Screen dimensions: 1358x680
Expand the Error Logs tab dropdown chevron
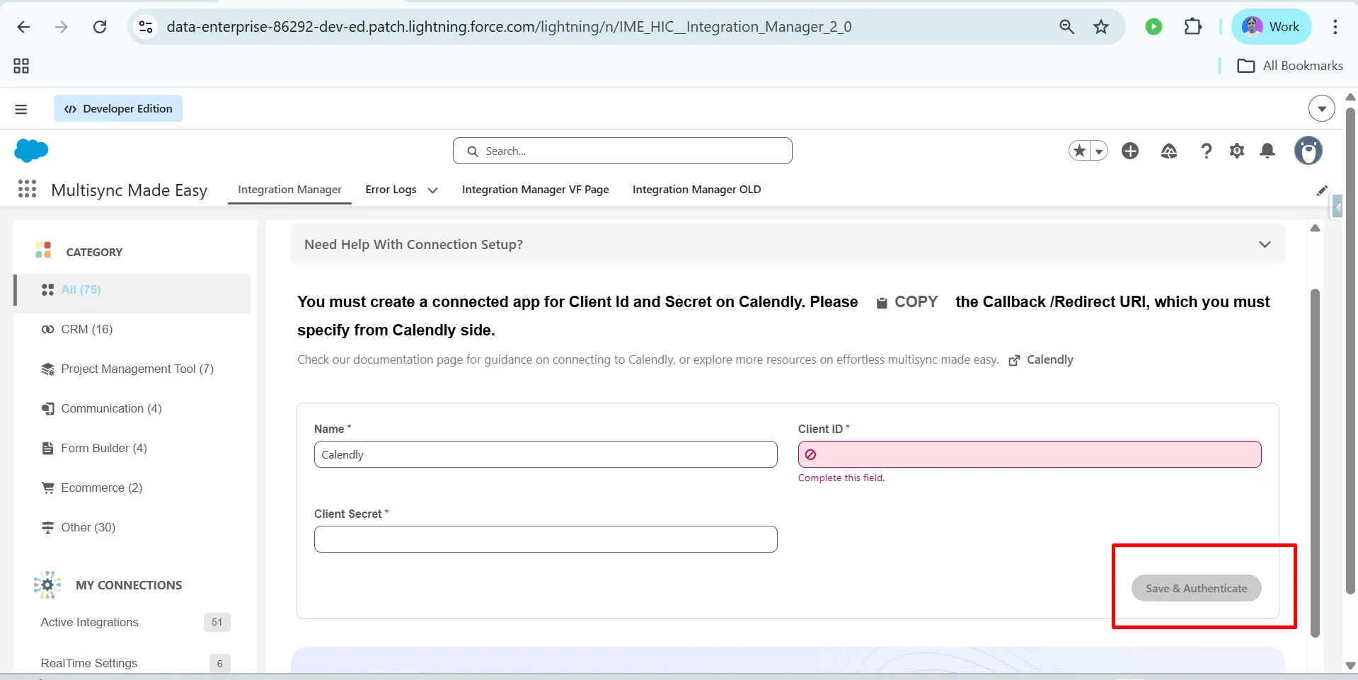click(432, 190)
